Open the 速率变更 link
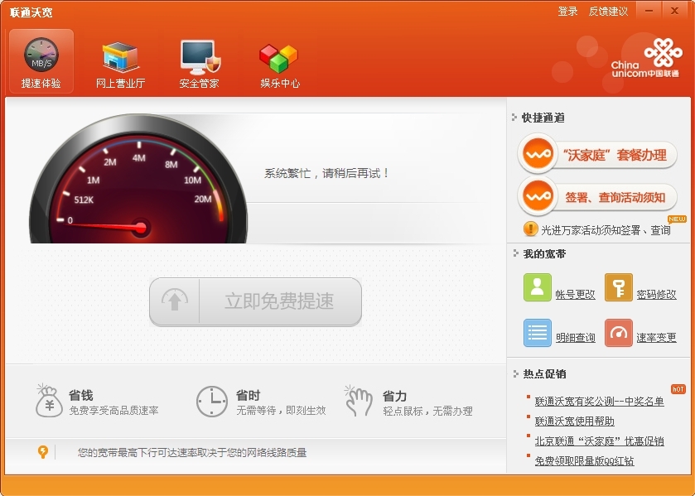 (x=656, y=338)
